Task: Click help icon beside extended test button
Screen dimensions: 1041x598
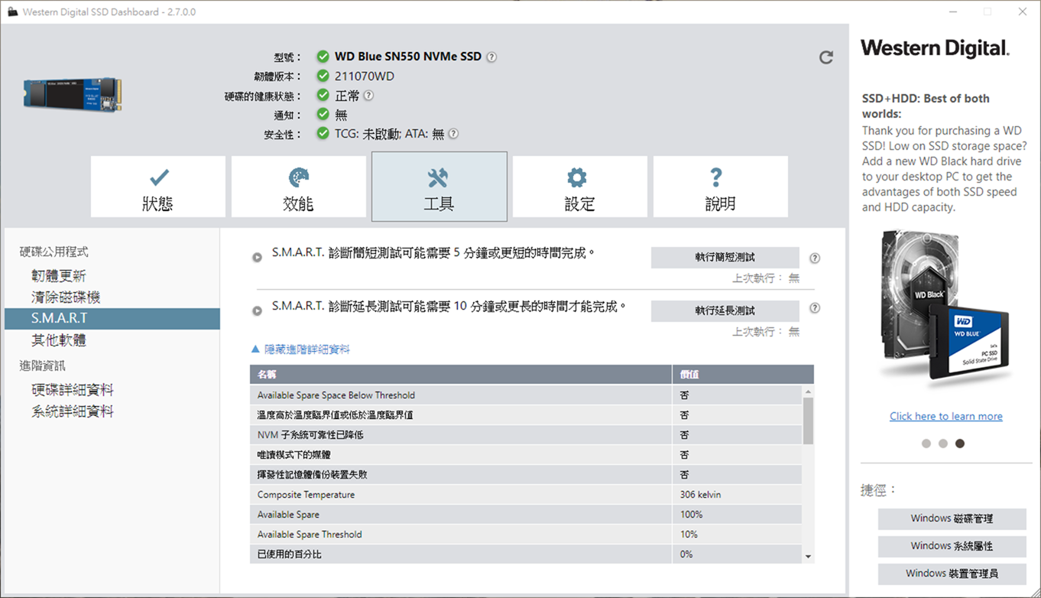Action: pos(815,308)
